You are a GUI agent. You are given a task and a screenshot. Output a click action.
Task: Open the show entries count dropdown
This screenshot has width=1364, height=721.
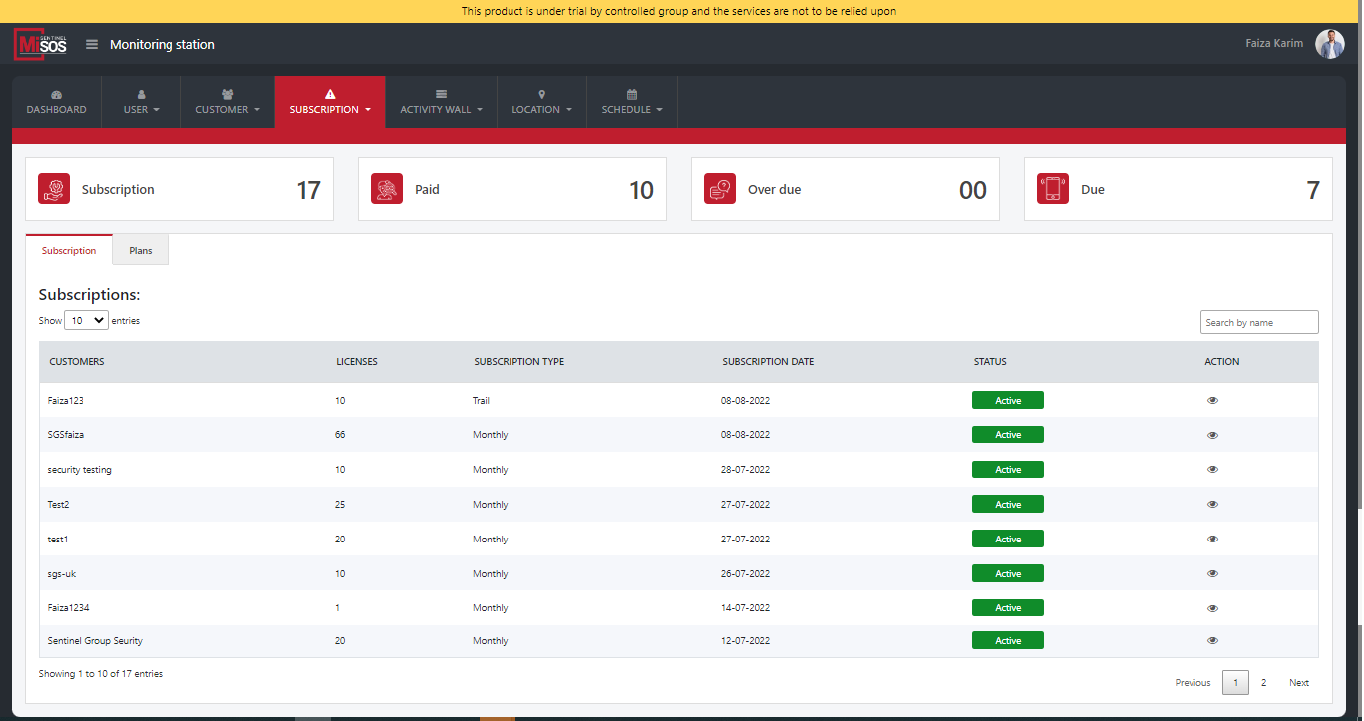click(x=86, y=321)
